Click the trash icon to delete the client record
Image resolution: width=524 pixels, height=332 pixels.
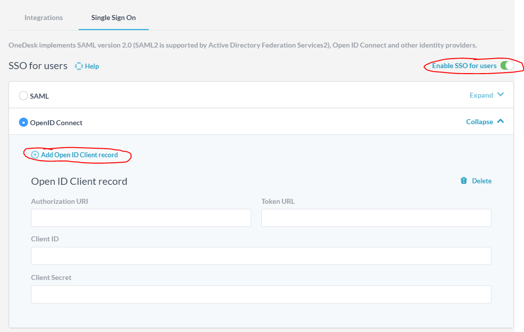pyautogui.click(x=463, y=181)
